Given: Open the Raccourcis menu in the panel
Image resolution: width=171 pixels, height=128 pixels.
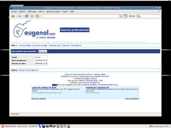Looking at the screenshot, I should point(22,126).
